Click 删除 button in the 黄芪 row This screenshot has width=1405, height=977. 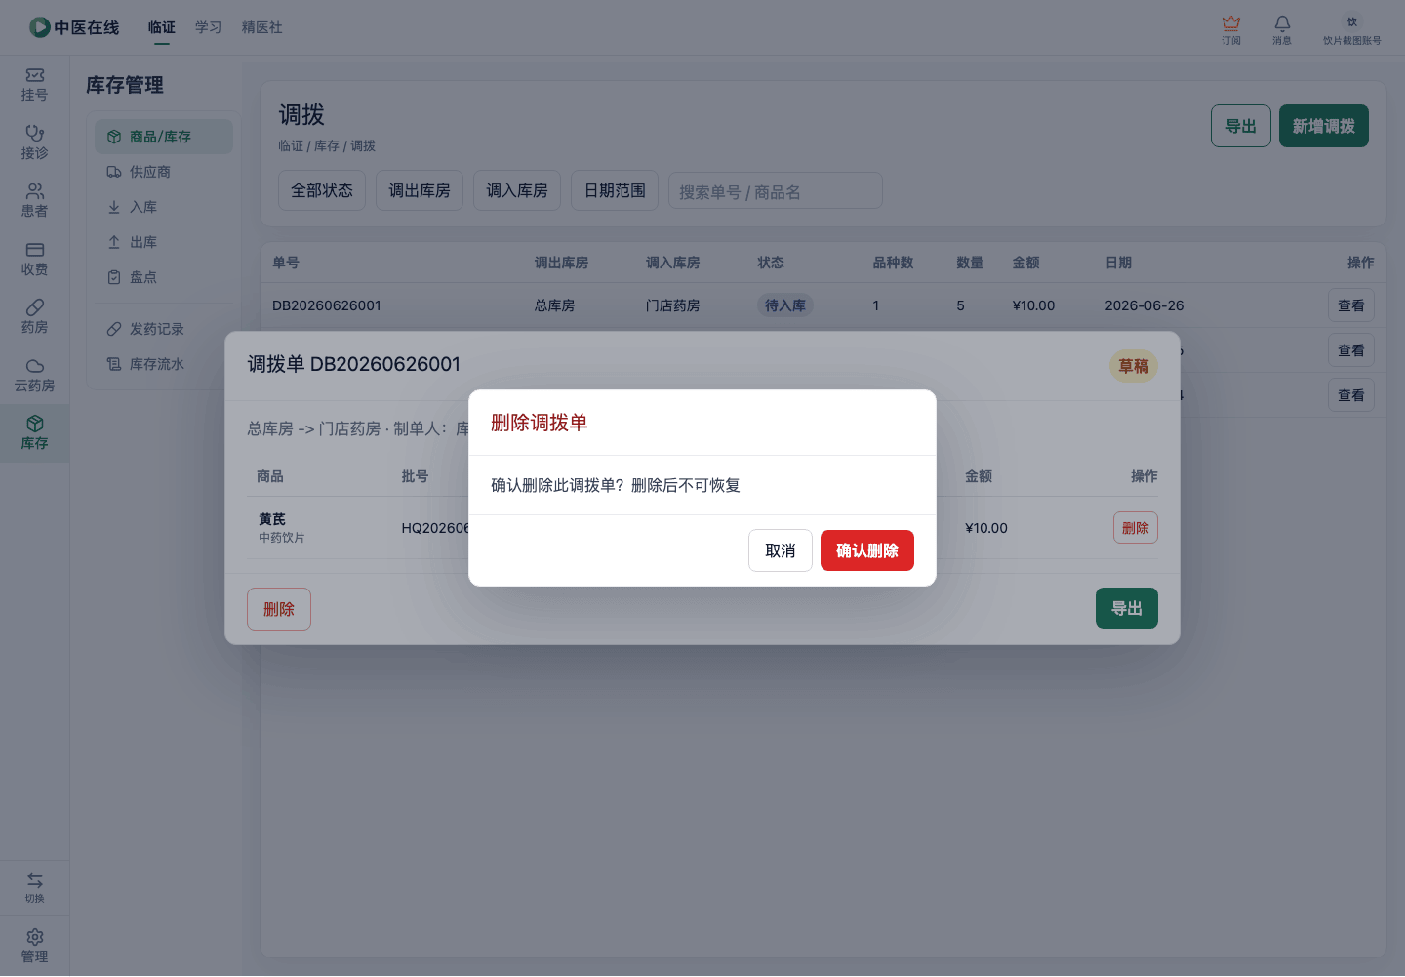click(1136, 528)
